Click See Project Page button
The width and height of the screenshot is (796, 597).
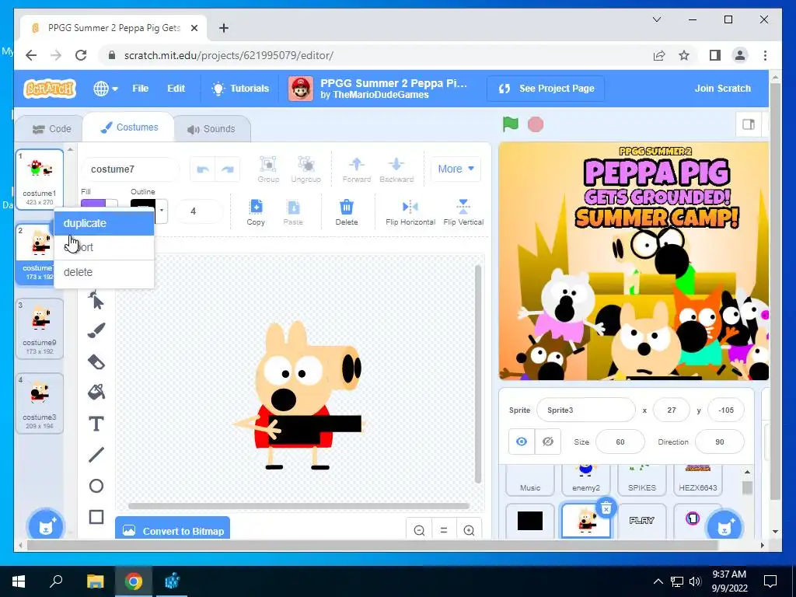[x=546, y=89]
